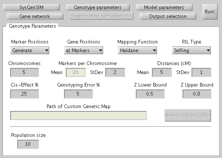Viewport: 222px width, 158px height.
Task: Click the Distances (cM) label
Action: point(174,63)
